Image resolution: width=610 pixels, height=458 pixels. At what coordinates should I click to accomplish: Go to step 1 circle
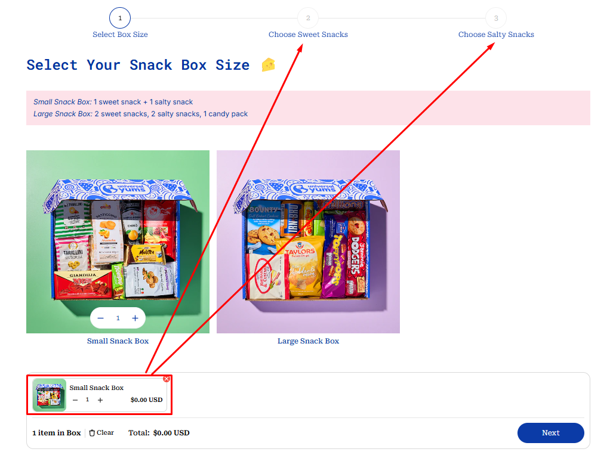(x=120, y=18)
